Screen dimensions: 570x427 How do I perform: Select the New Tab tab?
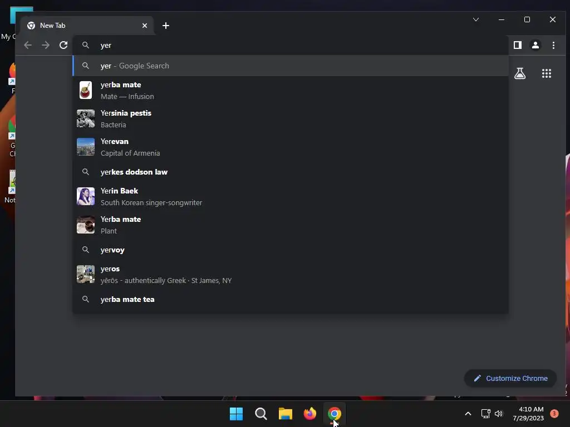[x=87, y=26]
